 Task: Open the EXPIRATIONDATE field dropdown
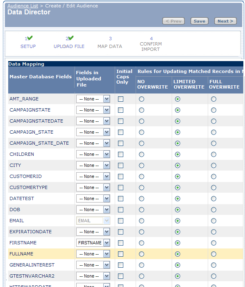tap(93, 232)
